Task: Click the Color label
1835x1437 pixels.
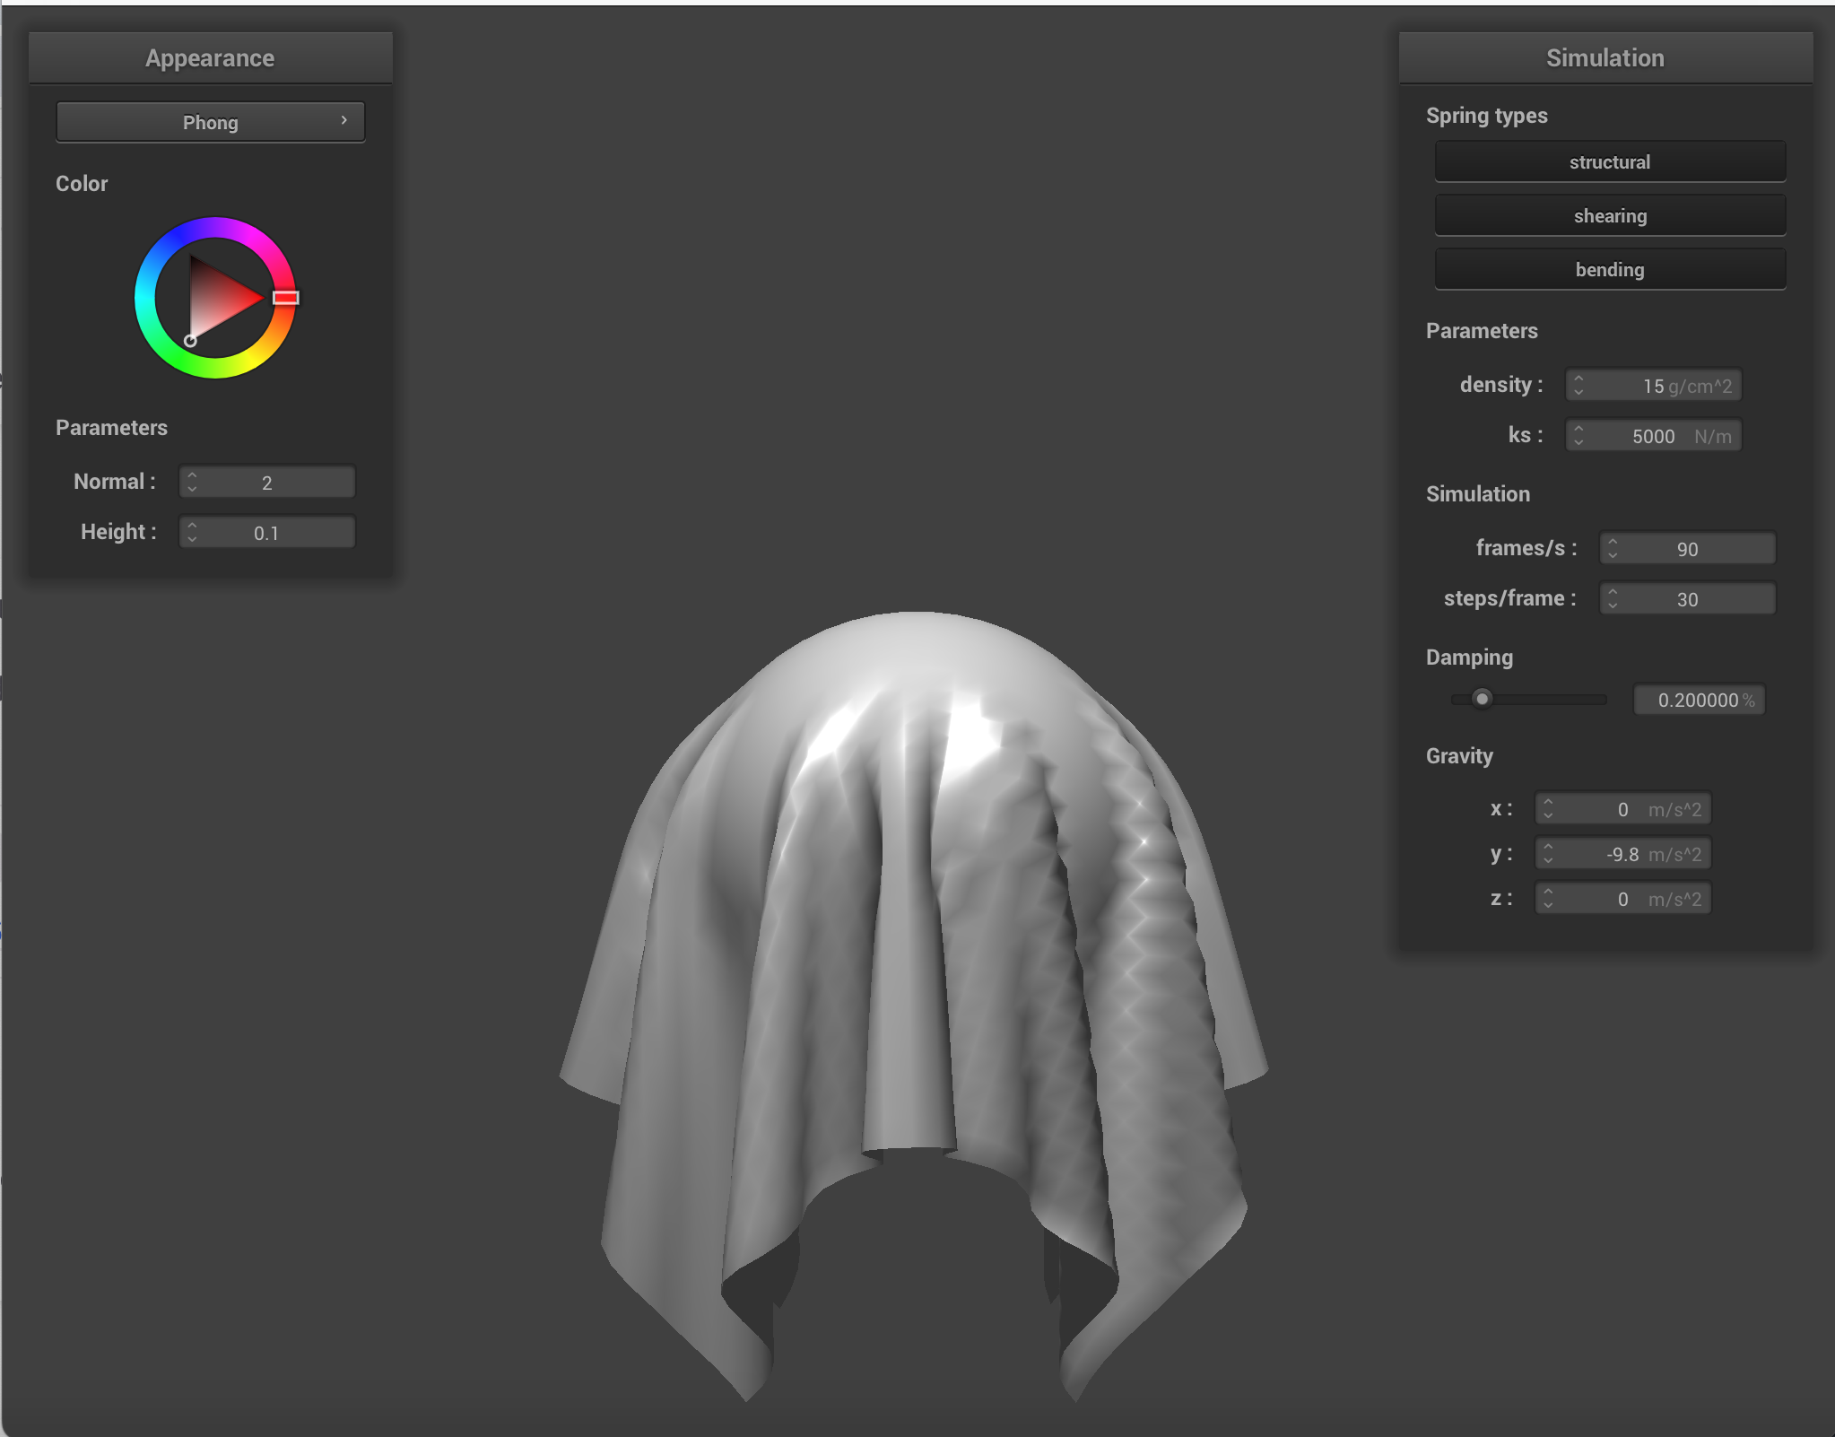Action: (x=82, y=184)
